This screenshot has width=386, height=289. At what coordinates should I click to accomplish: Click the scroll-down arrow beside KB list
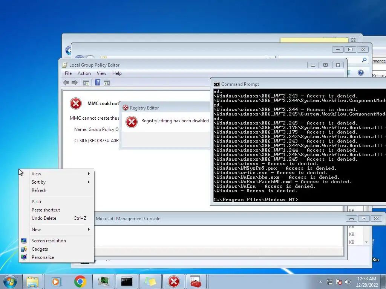coord(366,242)
